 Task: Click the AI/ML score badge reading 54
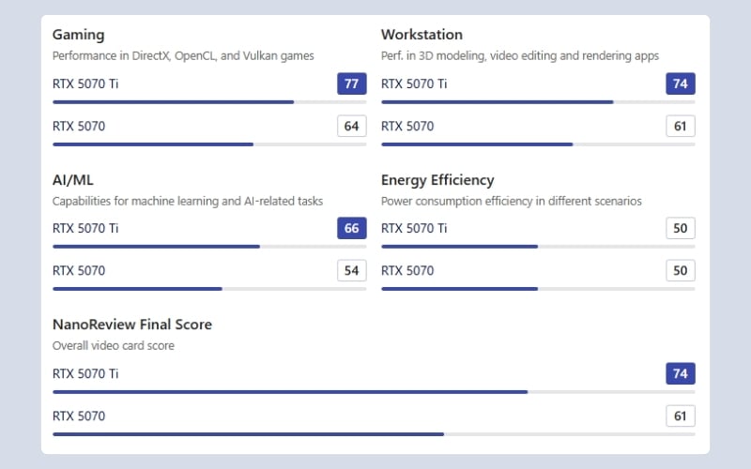coord(352,271)
